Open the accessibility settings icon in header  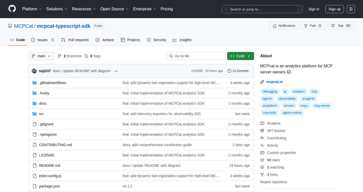(x=351, y=9)
